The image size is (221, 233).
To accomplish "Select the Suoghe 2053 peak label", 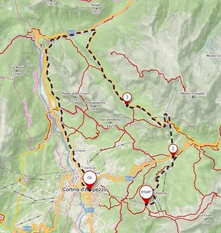I will (x=96, y=8).
